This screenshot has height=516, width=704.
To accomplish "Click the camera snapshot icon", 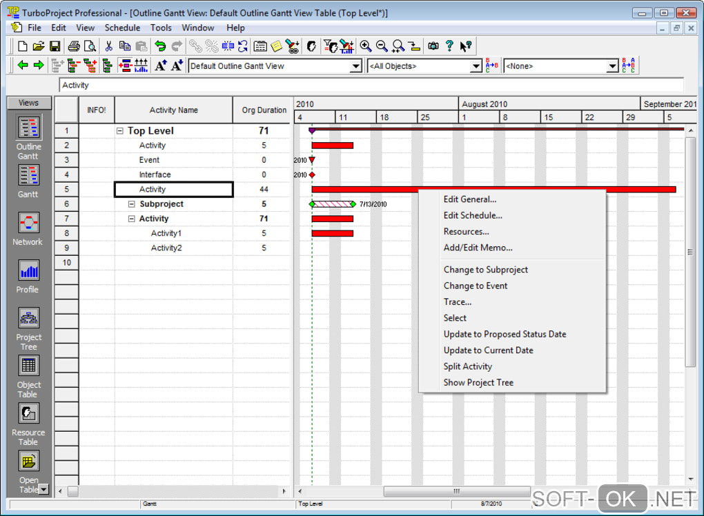I will pos(433,46).
